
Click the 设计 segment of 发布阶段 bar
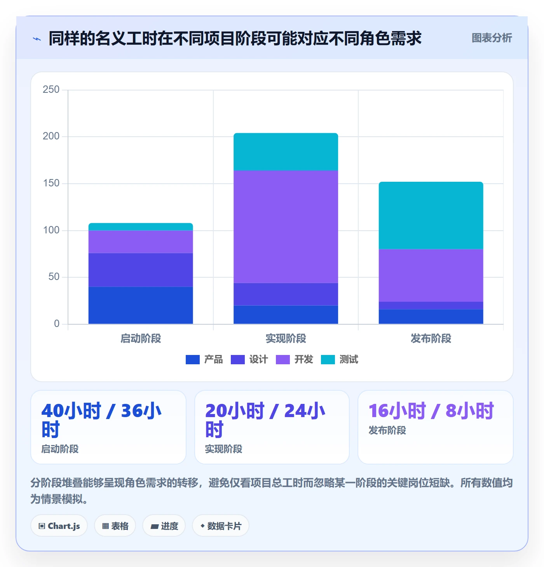(431, 306)
